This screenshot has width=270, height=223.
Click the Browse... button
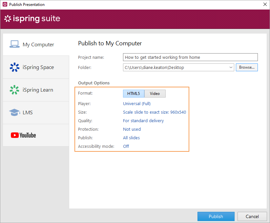point(247,67)
